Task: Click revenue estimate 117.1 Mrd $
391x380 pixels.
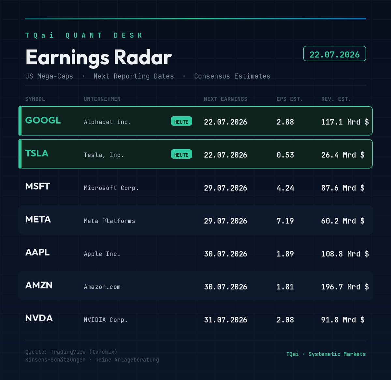Action: (345, 122)
